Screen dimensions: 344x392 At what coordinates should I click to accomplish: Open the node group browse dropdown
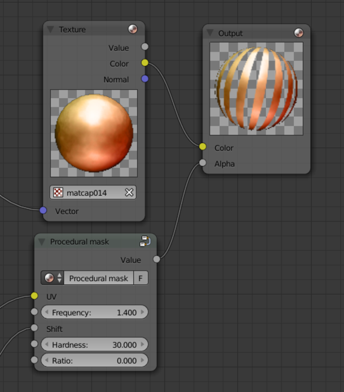(53, 278)
